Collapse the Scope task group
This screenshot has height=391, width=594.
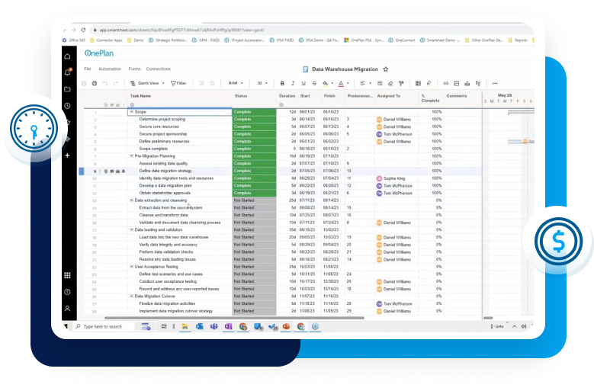[x=131, y=112]
